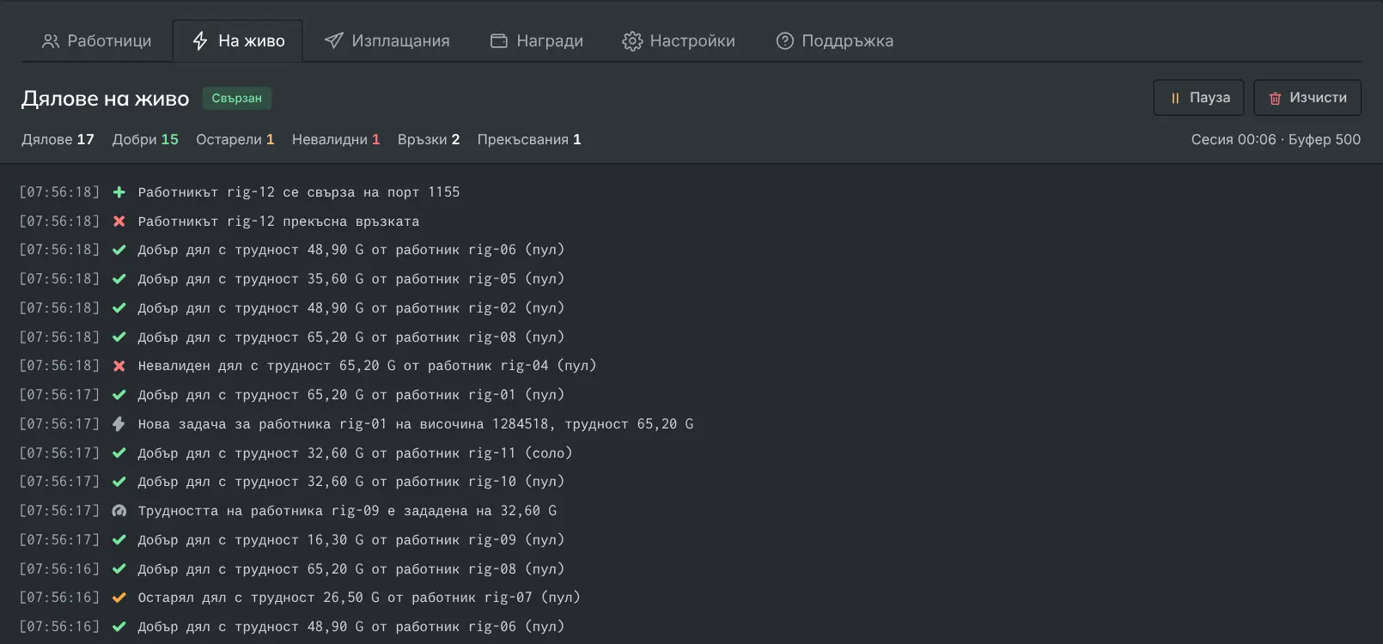This screenshot has width=1383, height=644.
Task: Click the green check icon for rig-11 соло share
Action: pos(119,453)
